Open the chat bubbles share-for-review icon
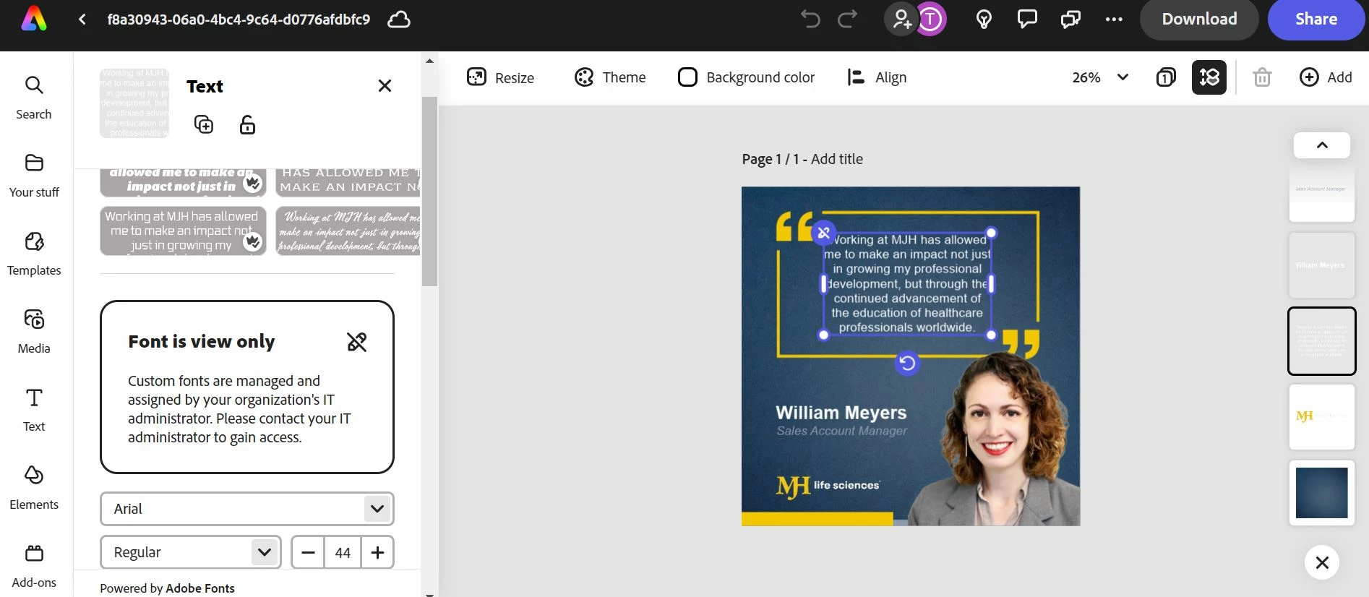The width and height of the screenshot is (1369, 597). click(x=1070, y=19)
